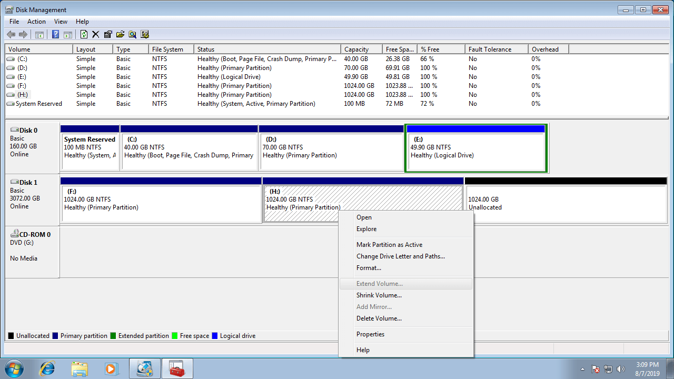Viewport: 674px width, 379px height.
Task: Choose Shrink Volume from context menu
Action: tap(379, 295)
